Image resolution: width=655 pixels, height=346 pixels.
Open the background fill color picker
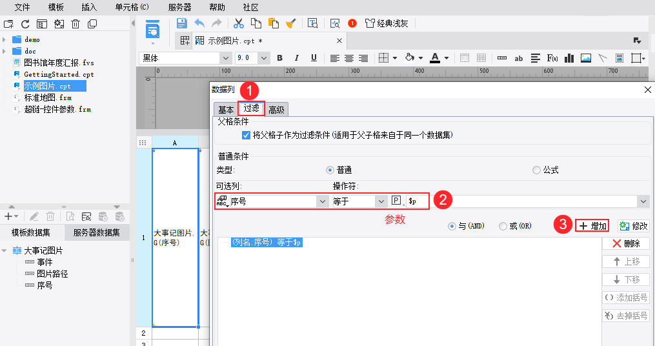[409, 58]
